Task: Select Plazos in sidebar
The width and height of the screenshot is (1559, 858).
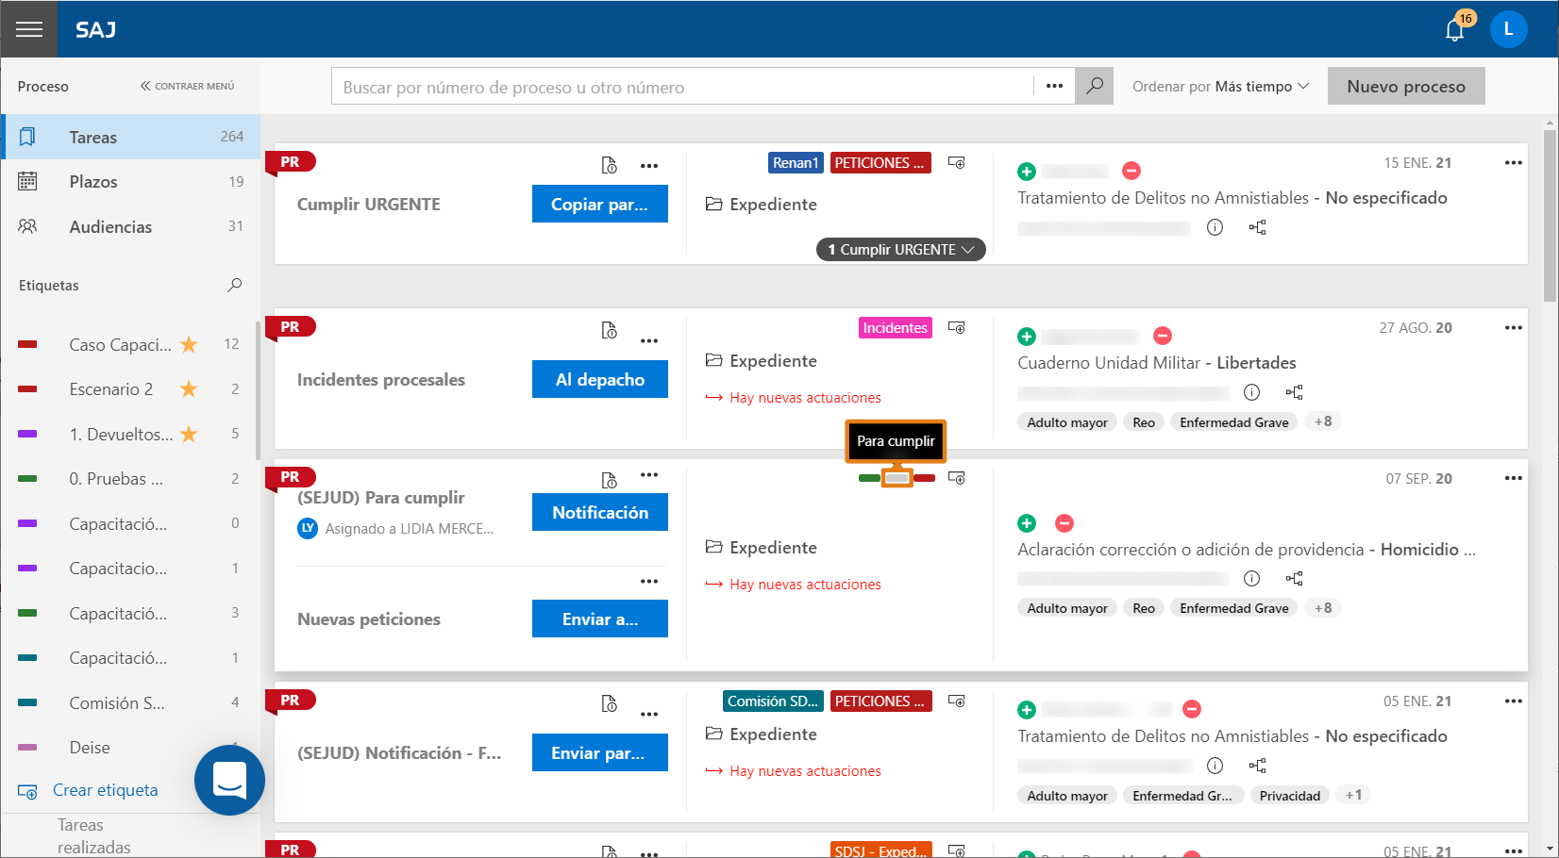Action: tap(130, 181)
